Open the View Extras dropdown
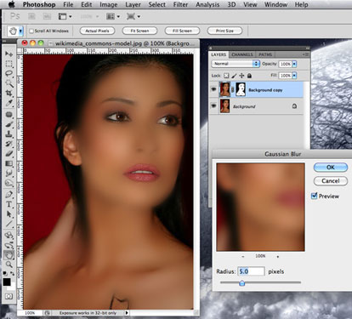 (x=65, y=16)
